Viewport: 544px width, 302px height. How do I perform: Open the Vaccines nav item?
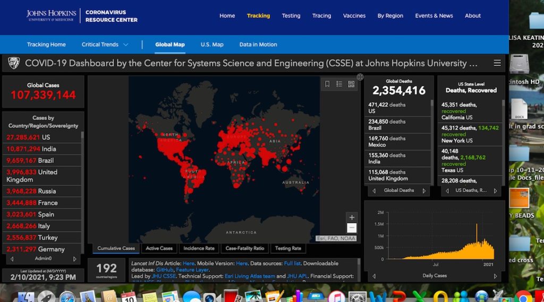(x=354, y=15)
